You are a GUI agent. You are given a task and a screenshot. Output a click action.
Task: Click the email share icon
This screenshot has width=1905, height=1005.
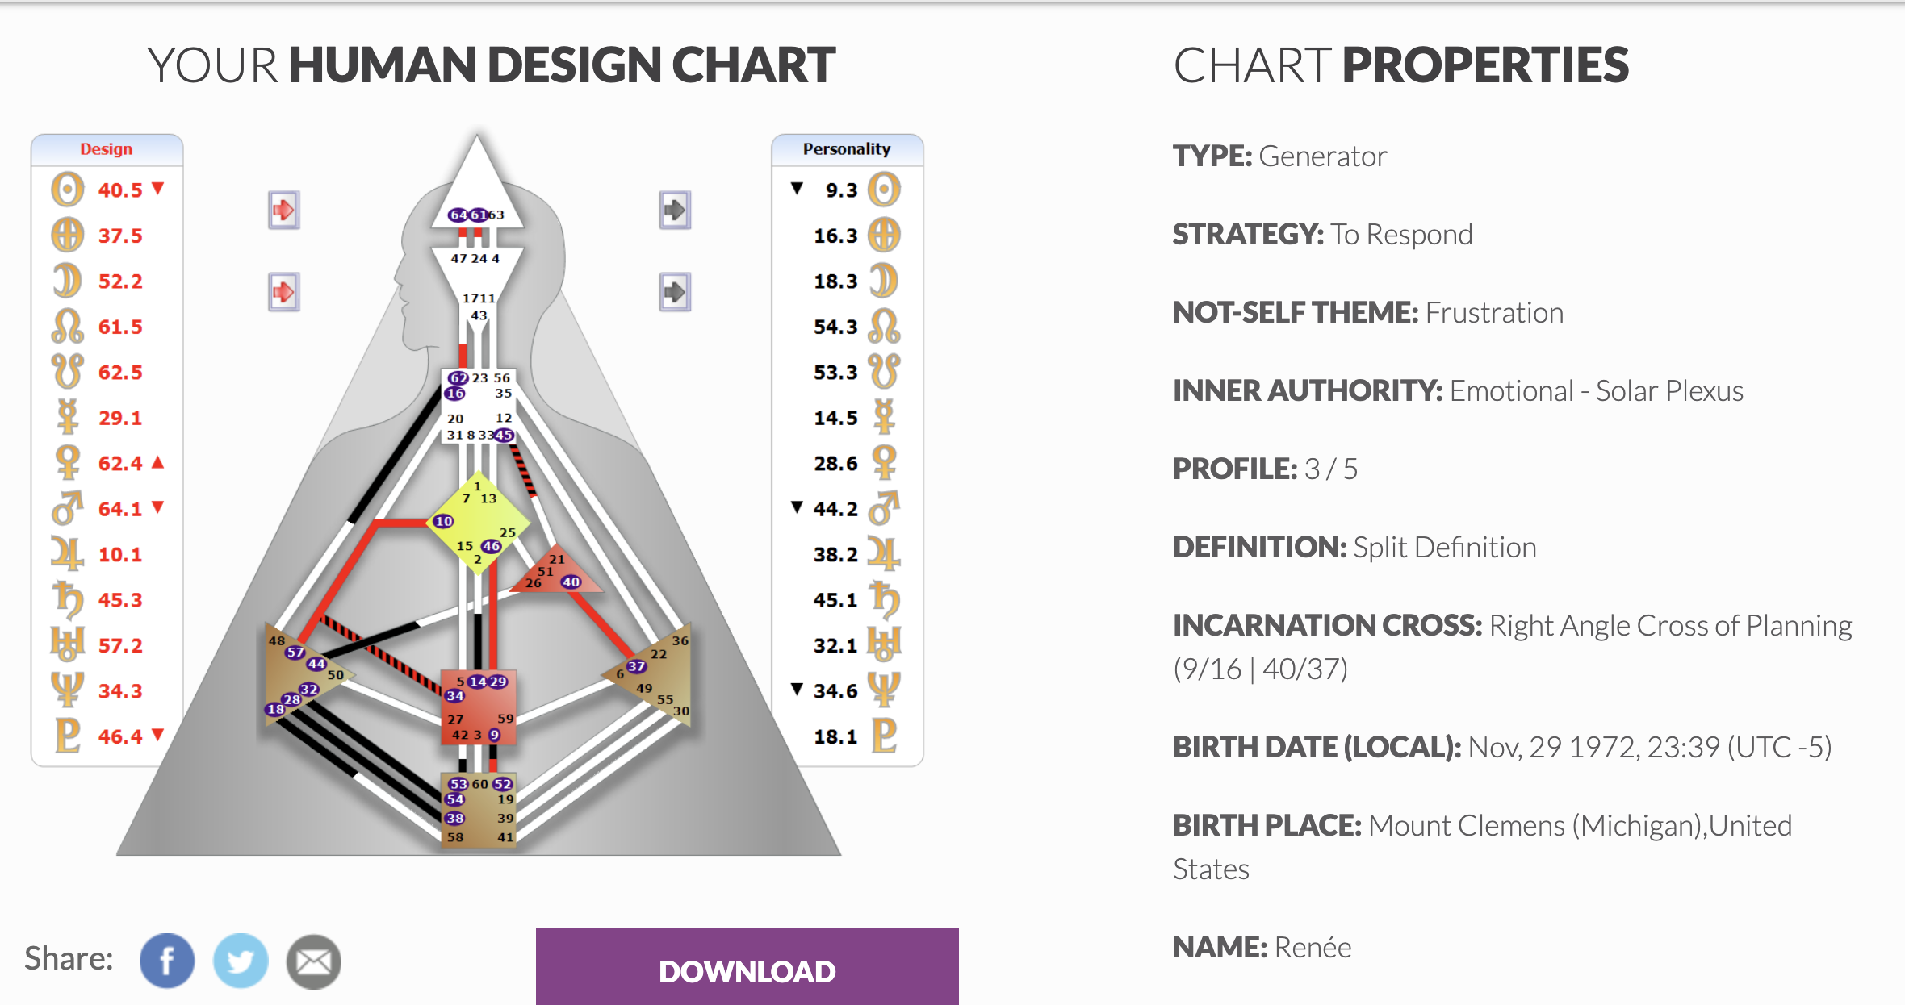(314, 961)
